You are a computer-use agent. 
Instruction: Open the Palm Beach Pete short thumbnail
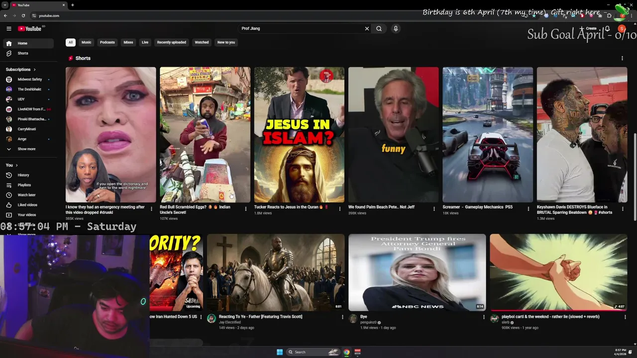click(x=393, y=135)
